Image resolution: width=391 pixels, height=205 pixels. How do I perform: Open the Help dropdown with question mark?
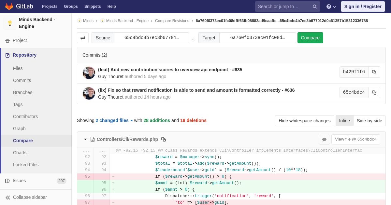coord(331,7)
